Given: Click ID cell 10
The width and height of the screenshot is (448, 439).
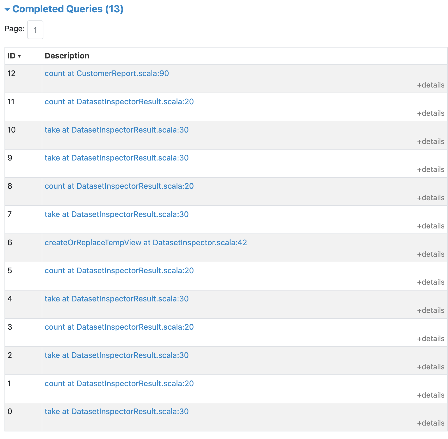Looking at the screenshot, I should click(23, 135).
